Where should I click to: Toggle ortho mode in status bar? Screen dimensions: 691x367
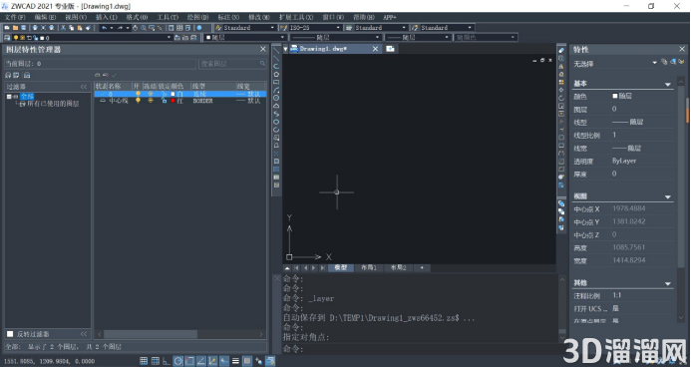point(167,361)
